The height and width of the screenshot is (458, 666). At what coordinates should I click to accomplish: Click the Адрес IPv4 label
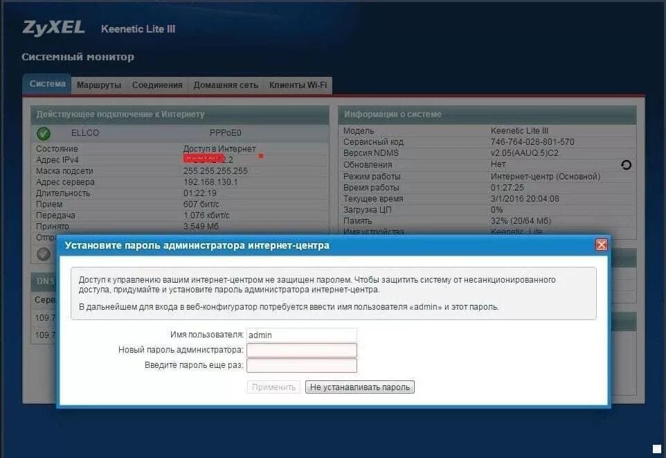[x=57, y=160]
